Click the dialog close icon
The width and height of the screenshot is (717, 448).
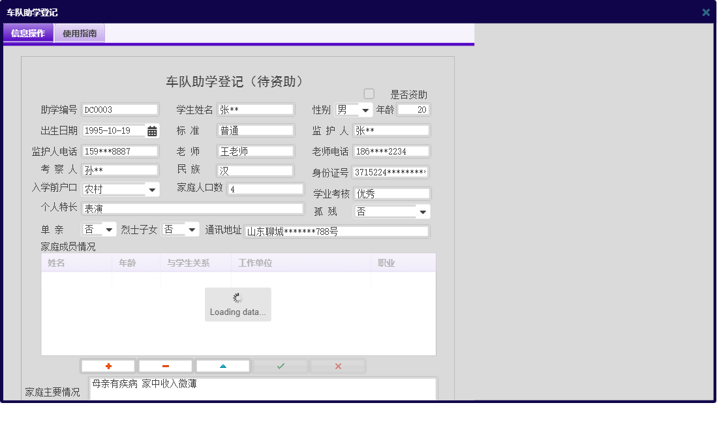pos(705,12)
